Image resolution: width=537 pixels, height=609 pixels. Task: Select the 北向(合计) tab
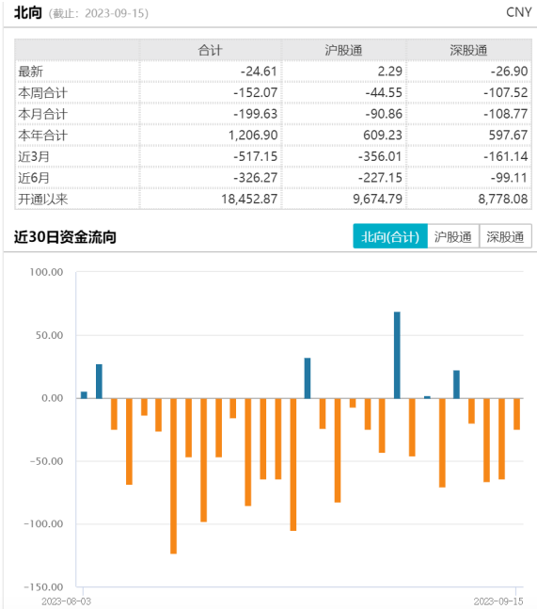(390, 236)
